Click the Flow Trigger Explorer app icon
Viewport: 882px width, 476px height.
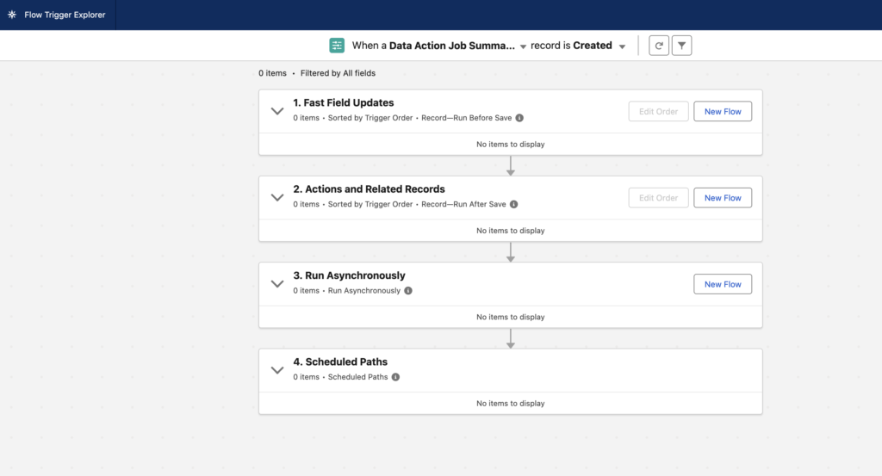click(x=12, y=15)
